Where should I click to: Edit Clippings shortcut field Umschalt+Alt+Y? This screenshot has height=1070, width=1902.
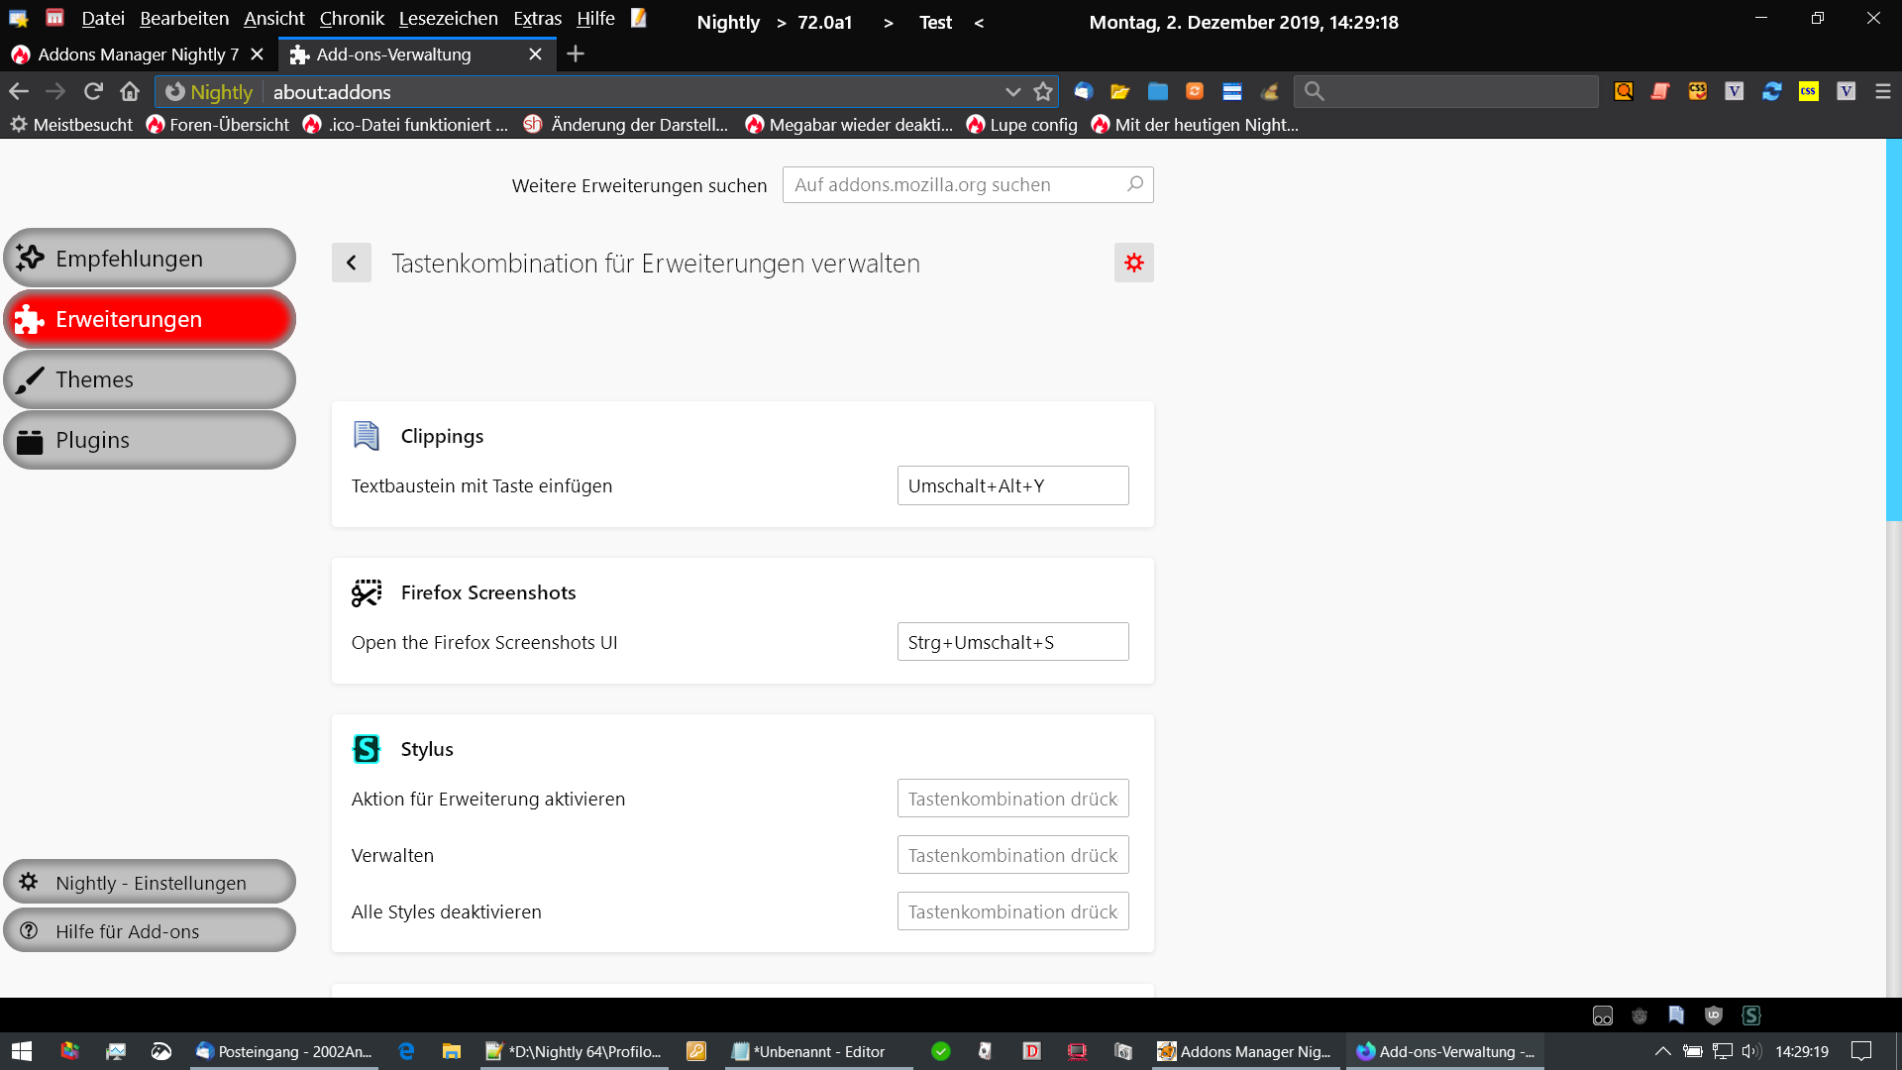point(1011,485)
